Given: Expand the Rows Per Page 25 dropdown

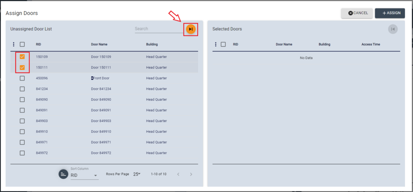Looking at the screenshot, I should pos(137,174).
